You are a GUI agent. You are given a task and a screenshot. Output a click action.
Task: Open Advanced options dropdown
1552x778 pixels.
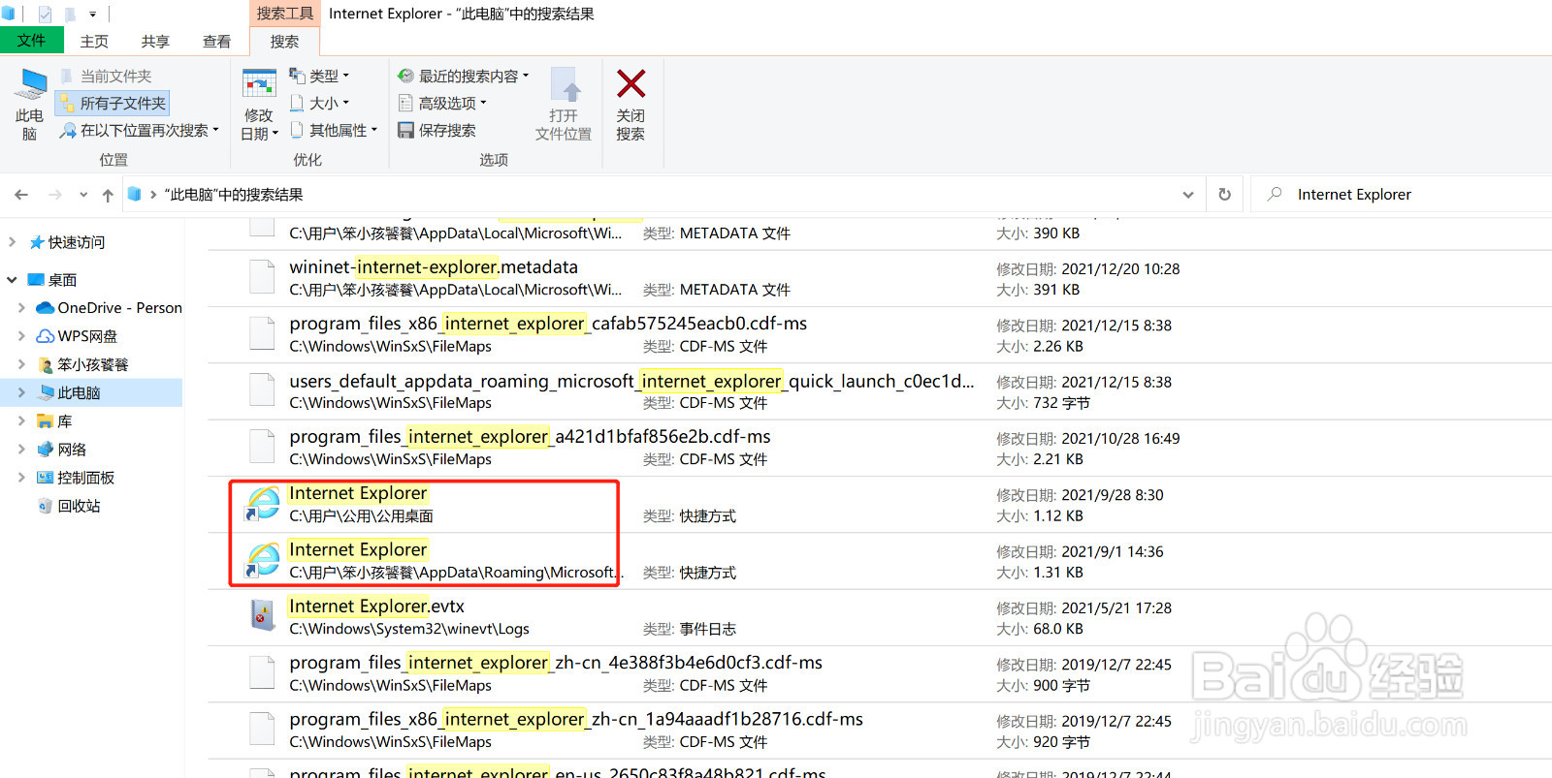[x=442, y=103]
